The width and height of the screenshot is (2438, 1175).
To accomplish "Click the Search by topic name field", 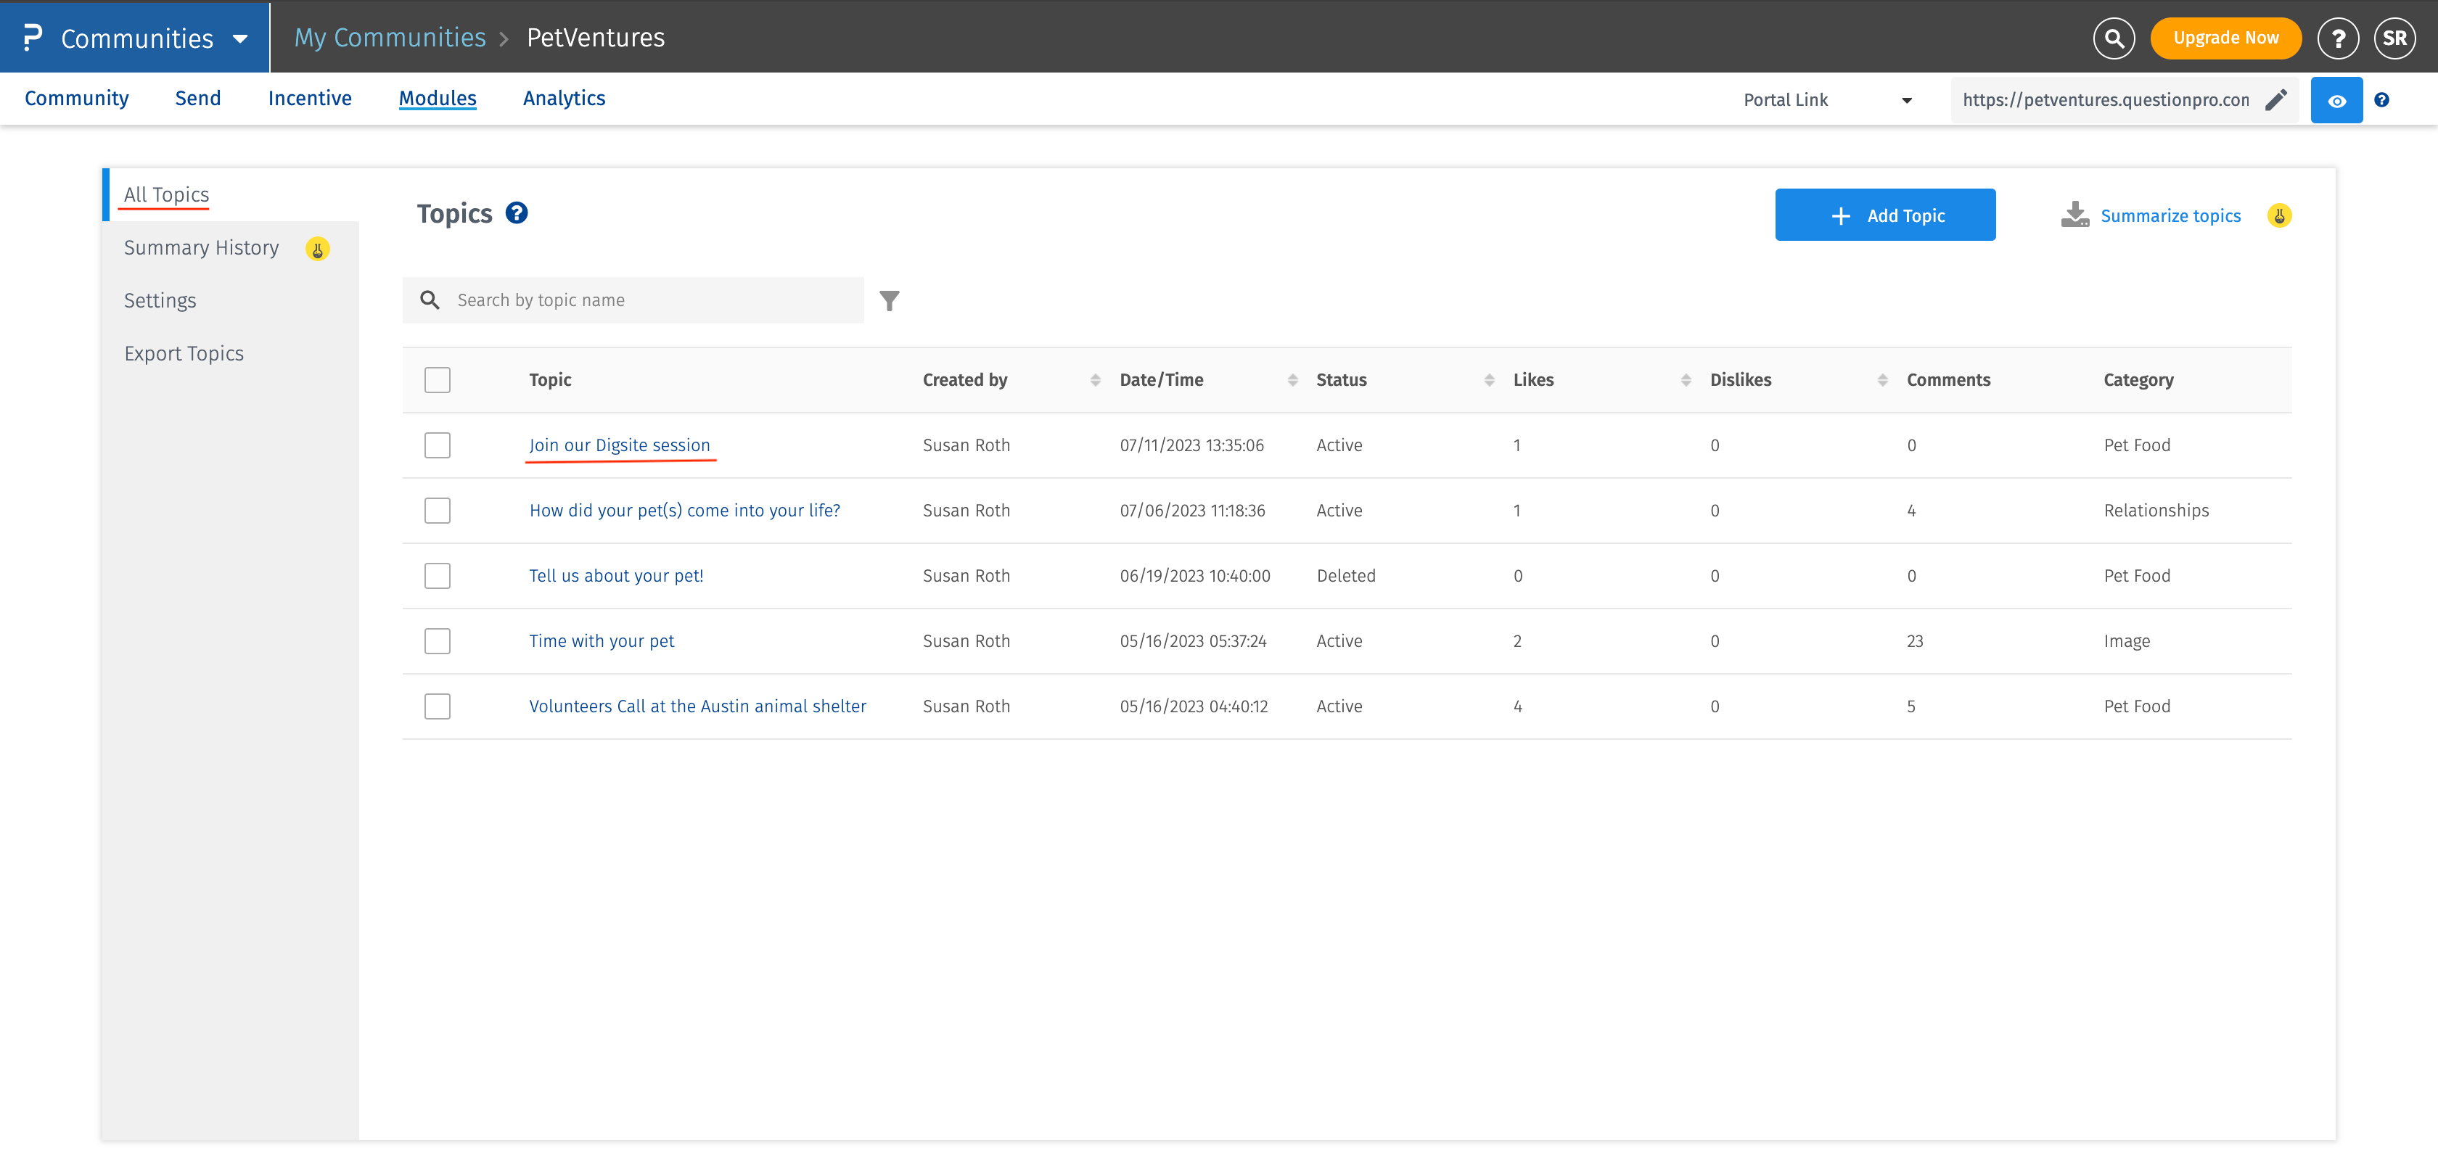I will click(x=653, y=300).
